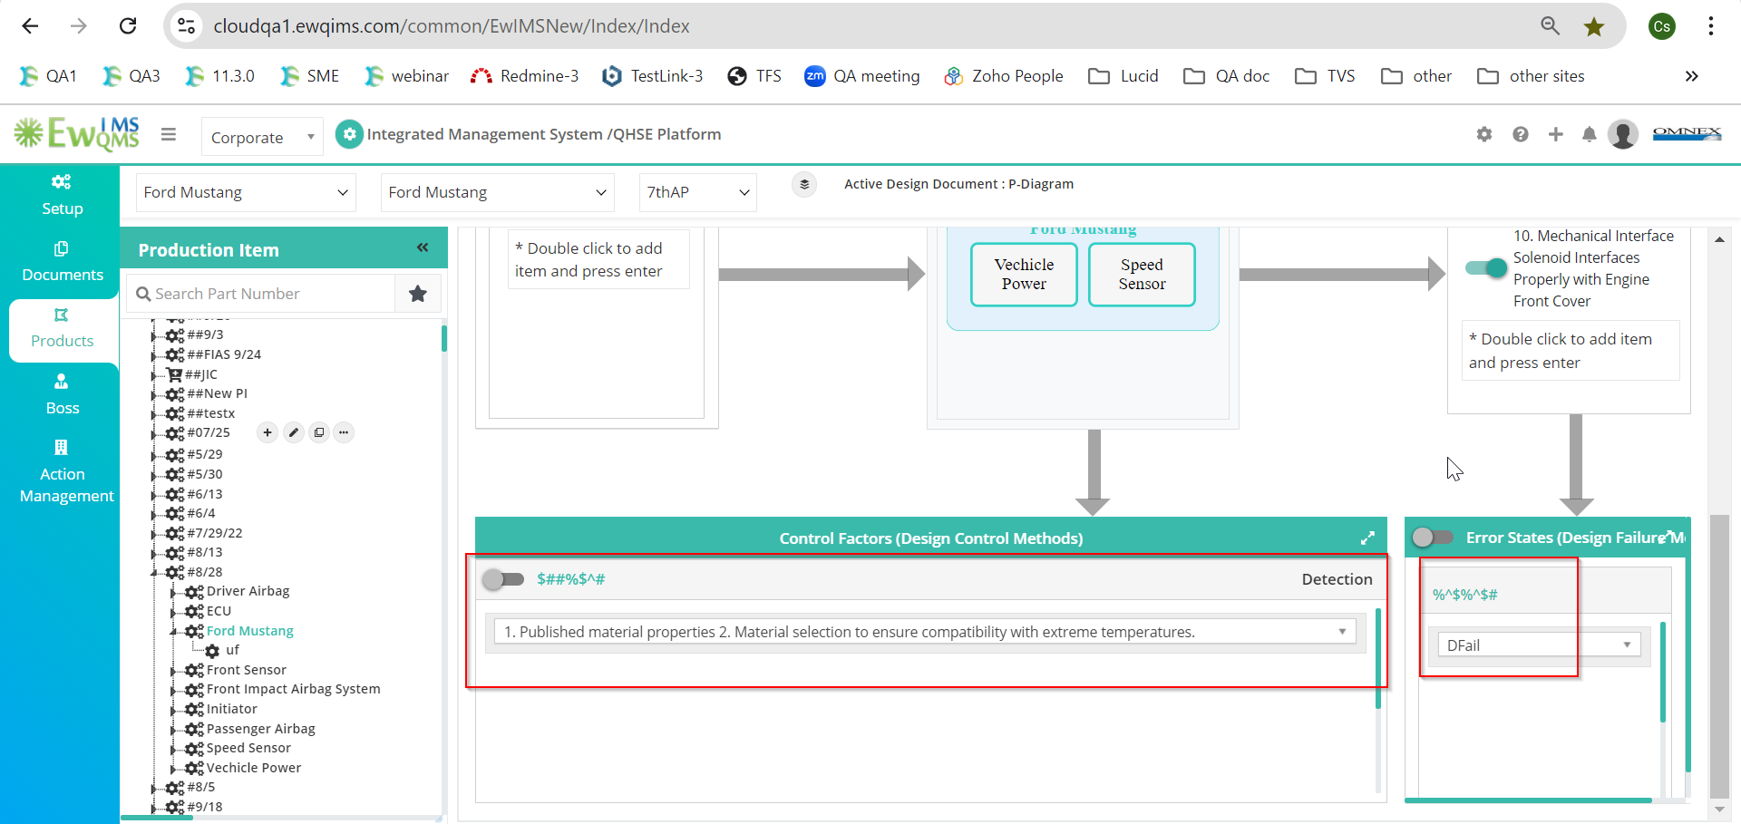Open second Ford Mustang dropdown
1741x824 pixels.
pyautogui.click(x=497, y=192)
